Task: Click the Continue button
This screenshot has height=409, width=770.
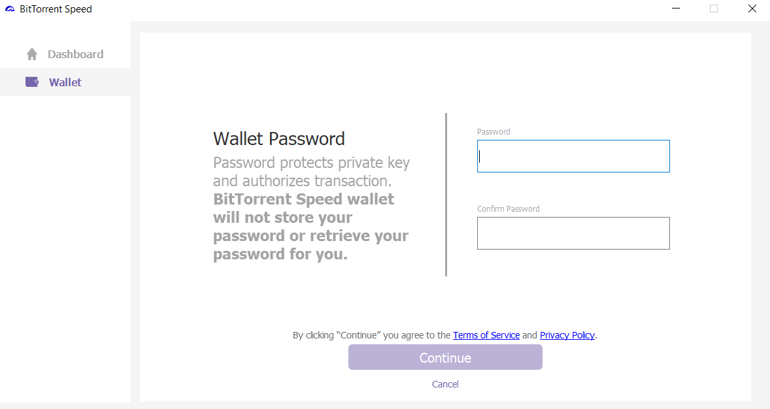Action: [x=445, y=357]
